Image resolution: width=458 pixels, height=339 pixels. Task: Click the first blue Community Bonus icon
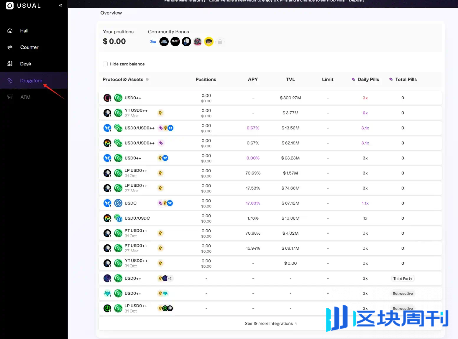click(x=153, y=42)
